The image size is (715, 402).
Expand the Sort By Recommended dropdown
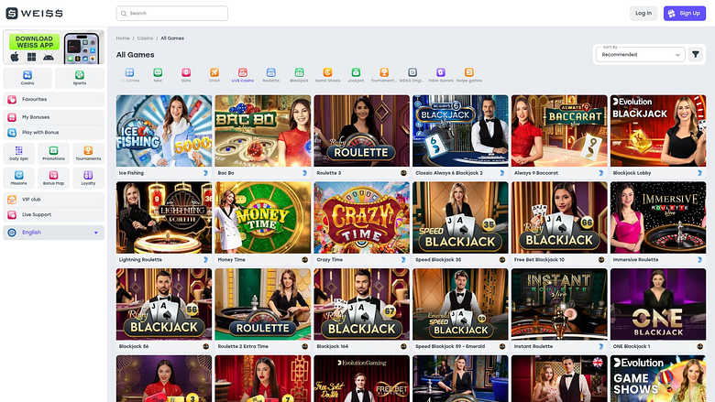(640, 55)
